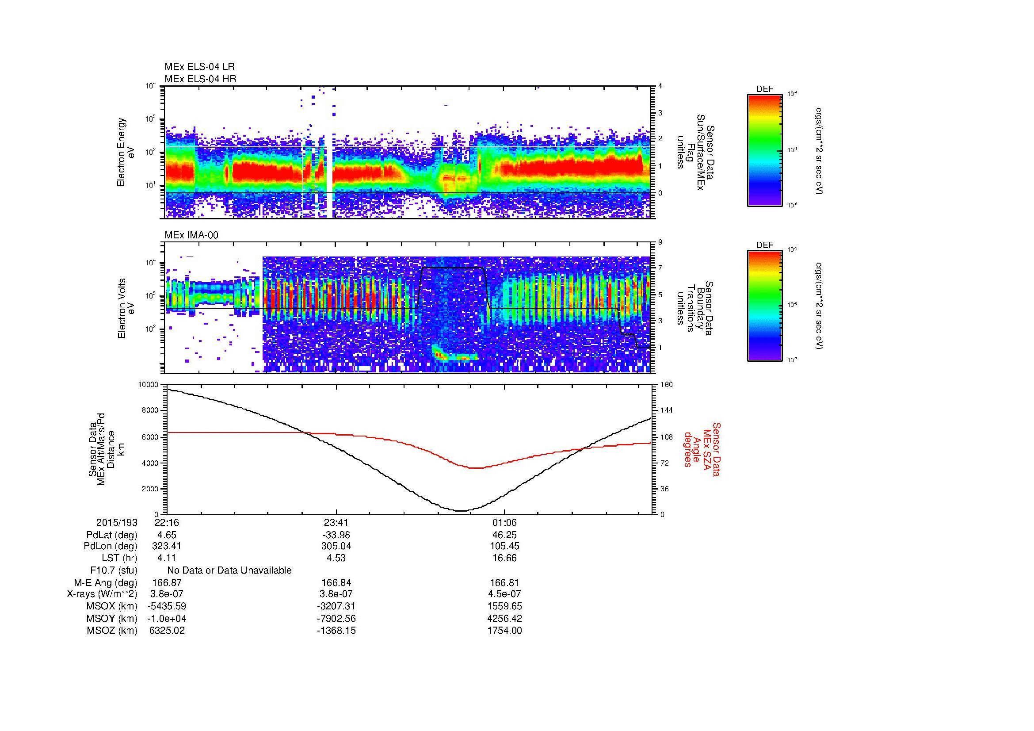The image size is (1034, 731).
Task: Click the 'Electron Volts eV' axis label
Action: pos(126,309)
